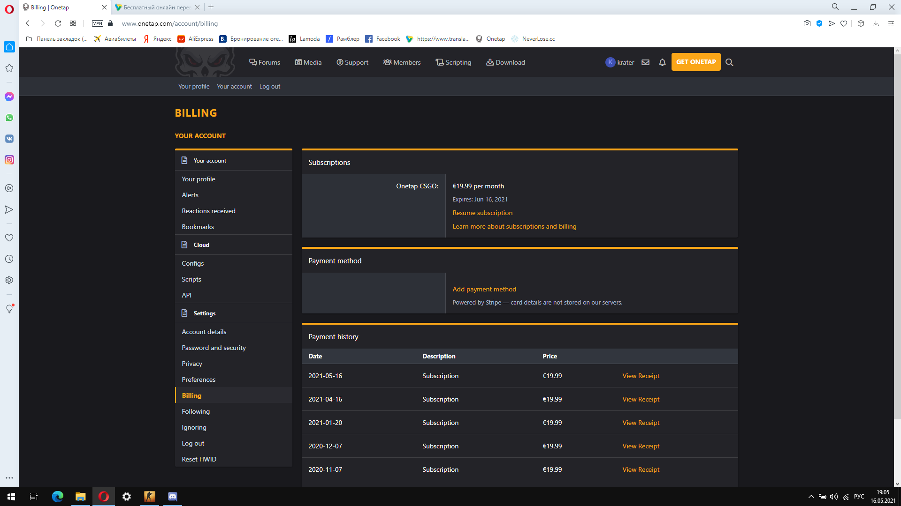
Task: View Receipt for 2021-04-16 payment
Action: click(641, 399)
